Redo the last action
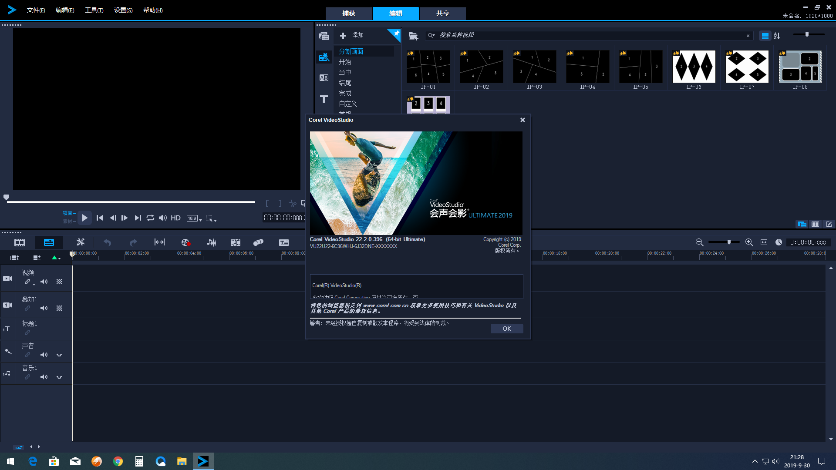The image size is (836, 470). coord(133,242)
